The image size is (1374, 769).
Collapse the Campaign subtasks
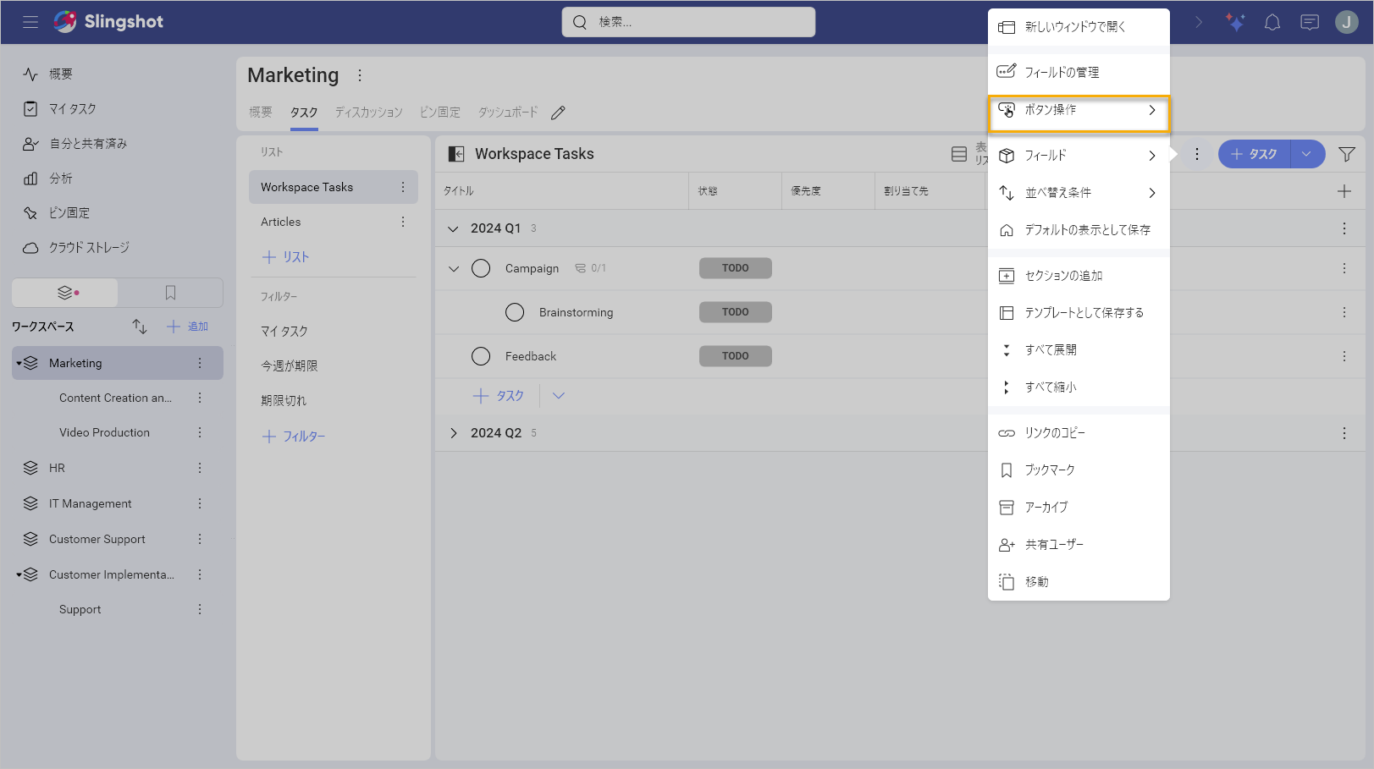[454, 268]
